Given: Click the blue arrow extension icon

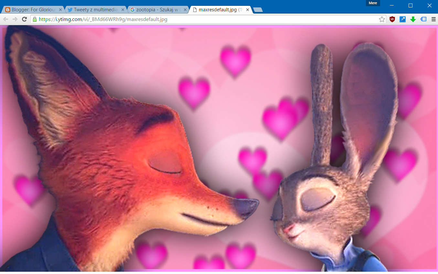Looking at the screenshot, I should (402, 19).
